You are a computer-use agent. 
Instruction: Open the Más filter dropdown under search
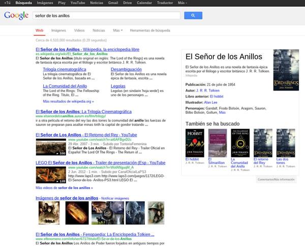[118, 30]
